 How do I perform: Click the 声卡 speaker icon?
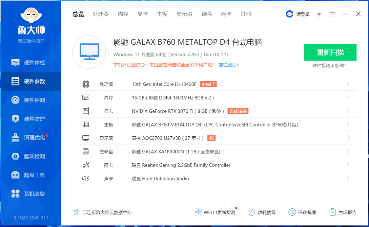click(x=86, y=178)
